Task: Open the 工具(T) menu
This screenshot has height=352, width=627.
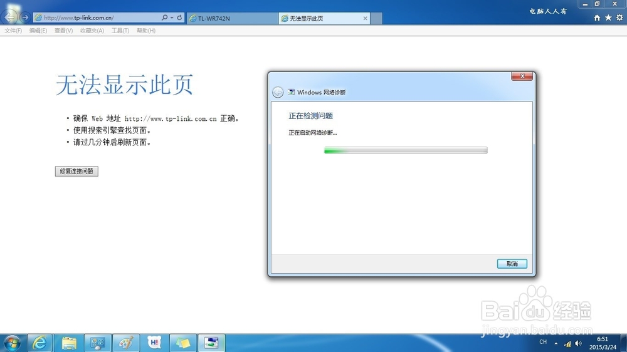Action: click(120, 30)
